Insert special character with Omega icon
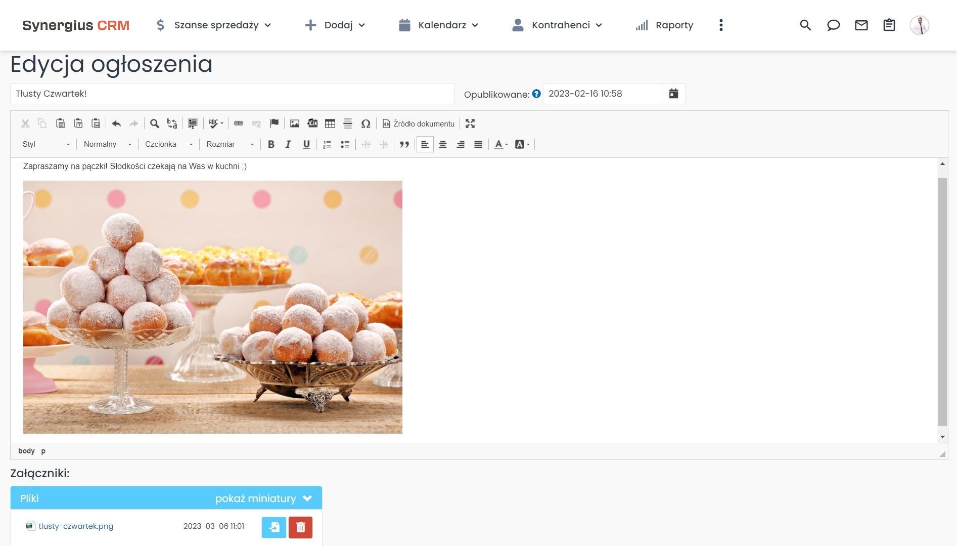Image resolution: width=957 pixels, height=546 pixels. pyautogui.click(x=366, y=123)
